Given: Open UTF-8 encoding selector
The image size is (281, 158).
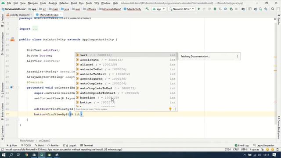Looking at the screenshot, I should coord(244,149).
